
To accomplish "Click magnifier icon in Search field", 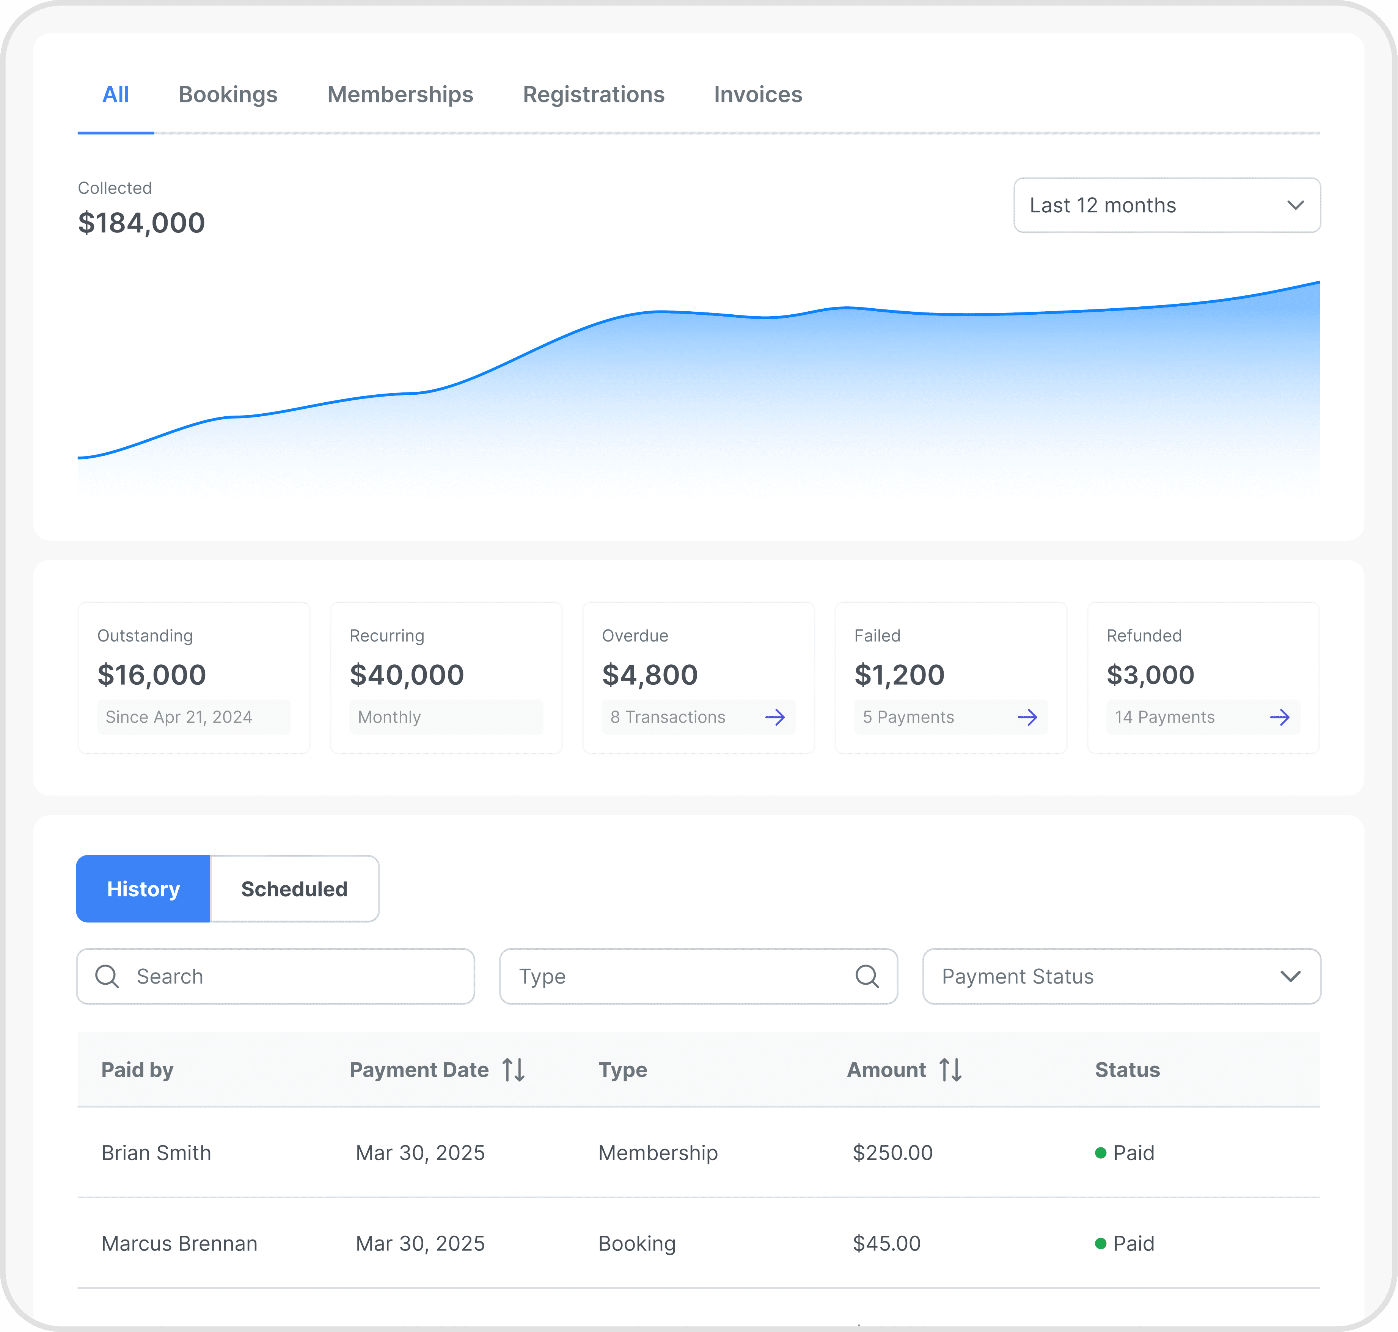I will 107,976.
